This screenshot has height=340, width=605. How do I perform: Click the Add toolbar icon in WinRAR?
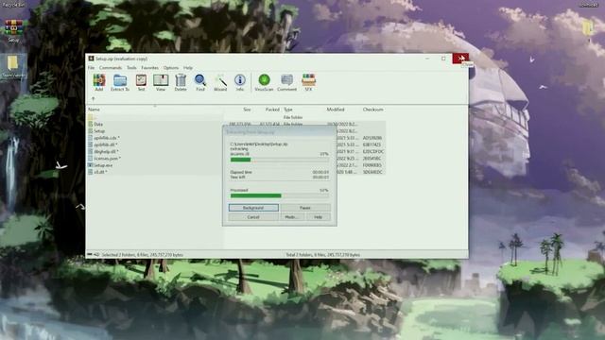pyautogui.click(x=99, y=82)
